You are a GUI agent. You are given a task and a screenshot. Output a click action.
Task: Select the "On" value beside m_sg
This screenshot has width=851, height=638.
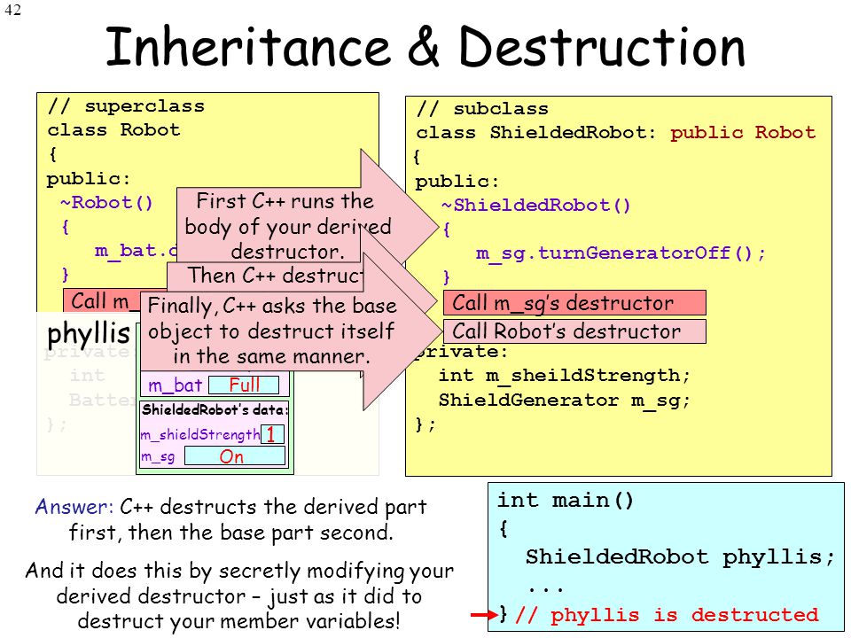point(234,456)
